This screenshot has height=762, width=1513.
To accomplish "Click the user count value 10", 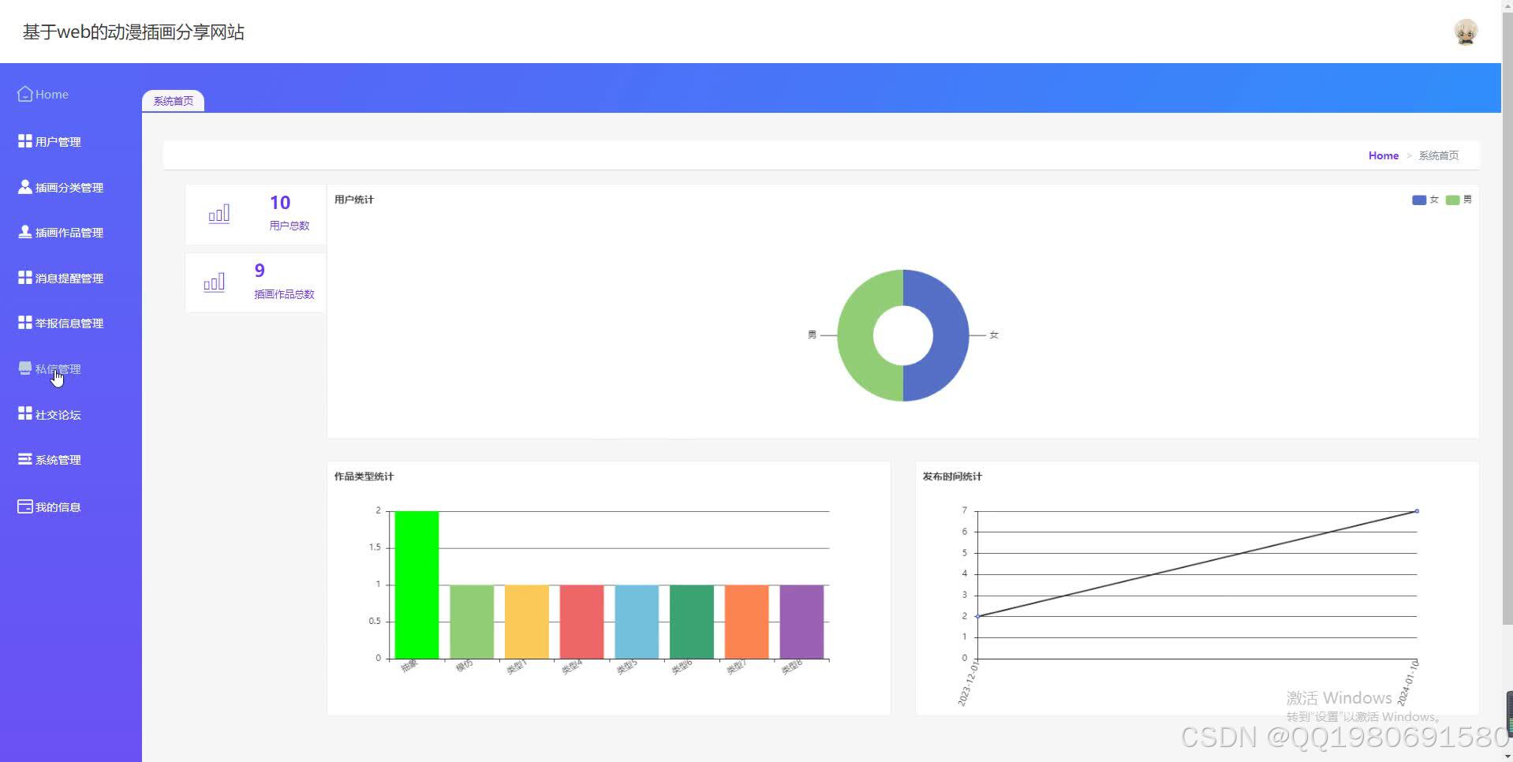I will (280, 203).
